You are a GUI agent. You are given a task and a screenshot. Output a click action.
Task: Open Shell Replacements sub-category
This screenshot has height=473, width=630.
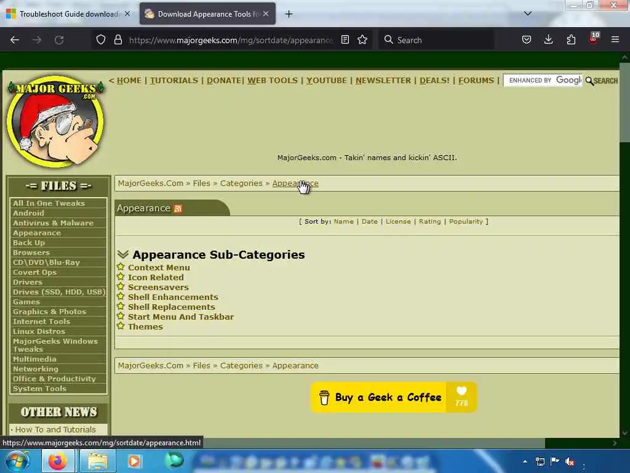[x=171, y=307]
